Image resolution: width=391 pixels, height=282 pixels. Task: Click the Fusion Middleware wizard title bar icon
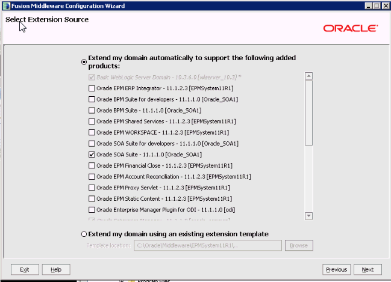(7, 6)
